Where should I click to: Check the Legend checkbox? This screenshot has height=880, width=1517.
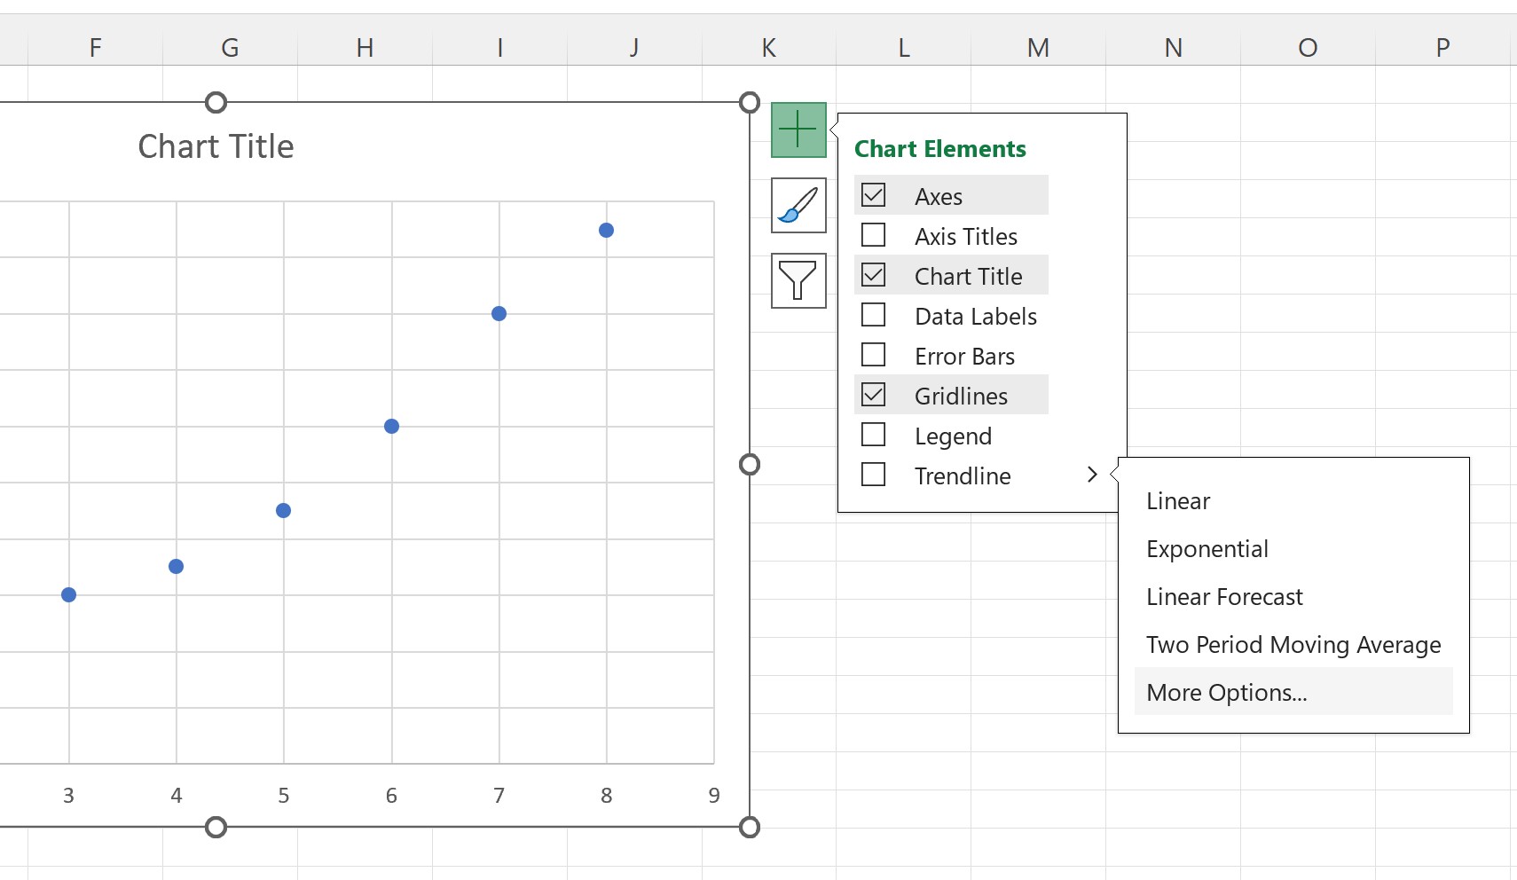[x=874, y=435]
